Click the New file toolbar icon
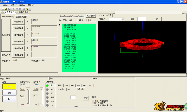This screenshot has height=112, width=187. (x=3, y=9)
